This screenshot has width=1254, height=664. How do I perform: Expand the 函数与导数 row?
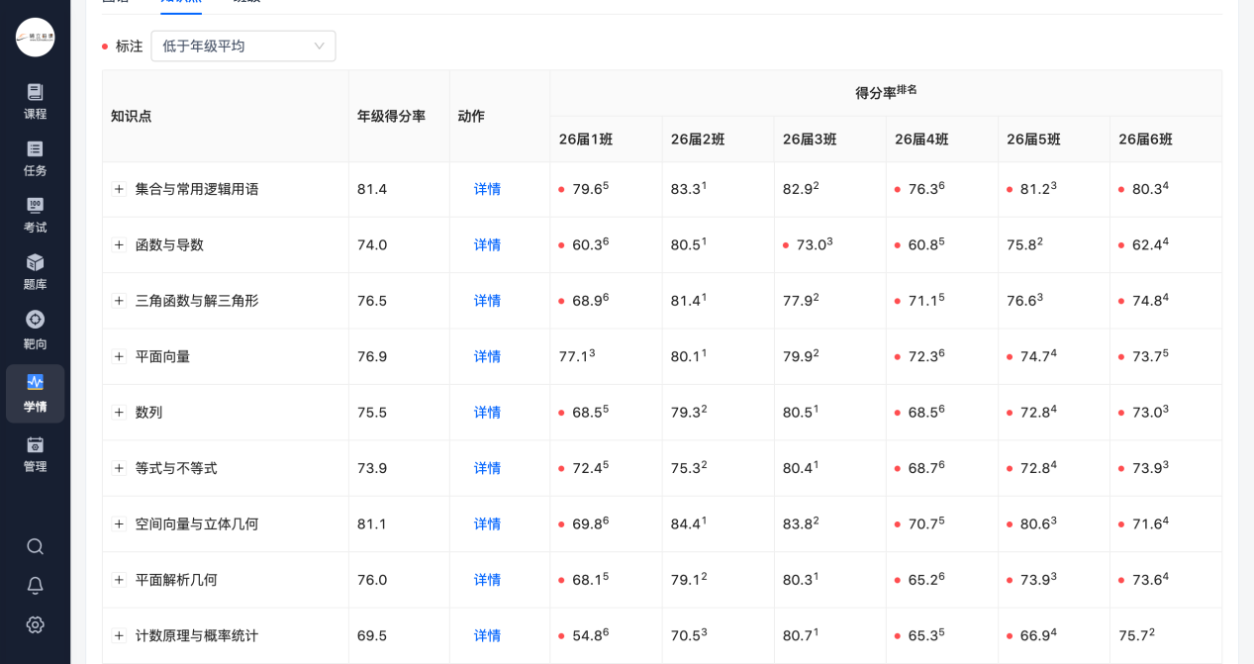click(x=119, y=244)
